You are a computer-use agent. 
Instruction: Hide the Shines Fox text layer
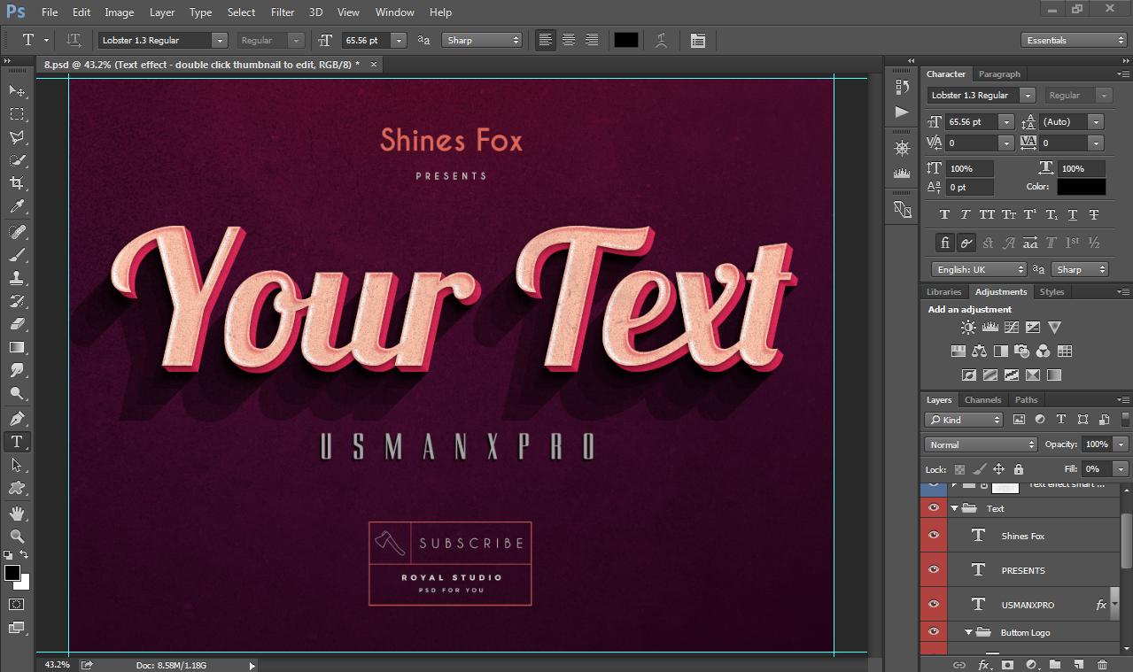click(x=934, y=535)
